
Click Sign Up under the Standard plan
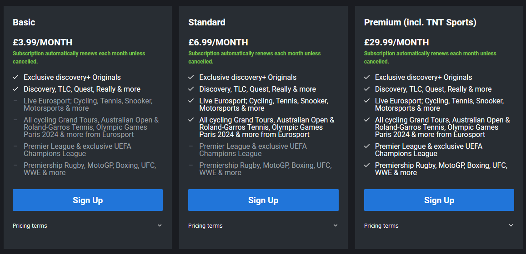click(263, 200)
